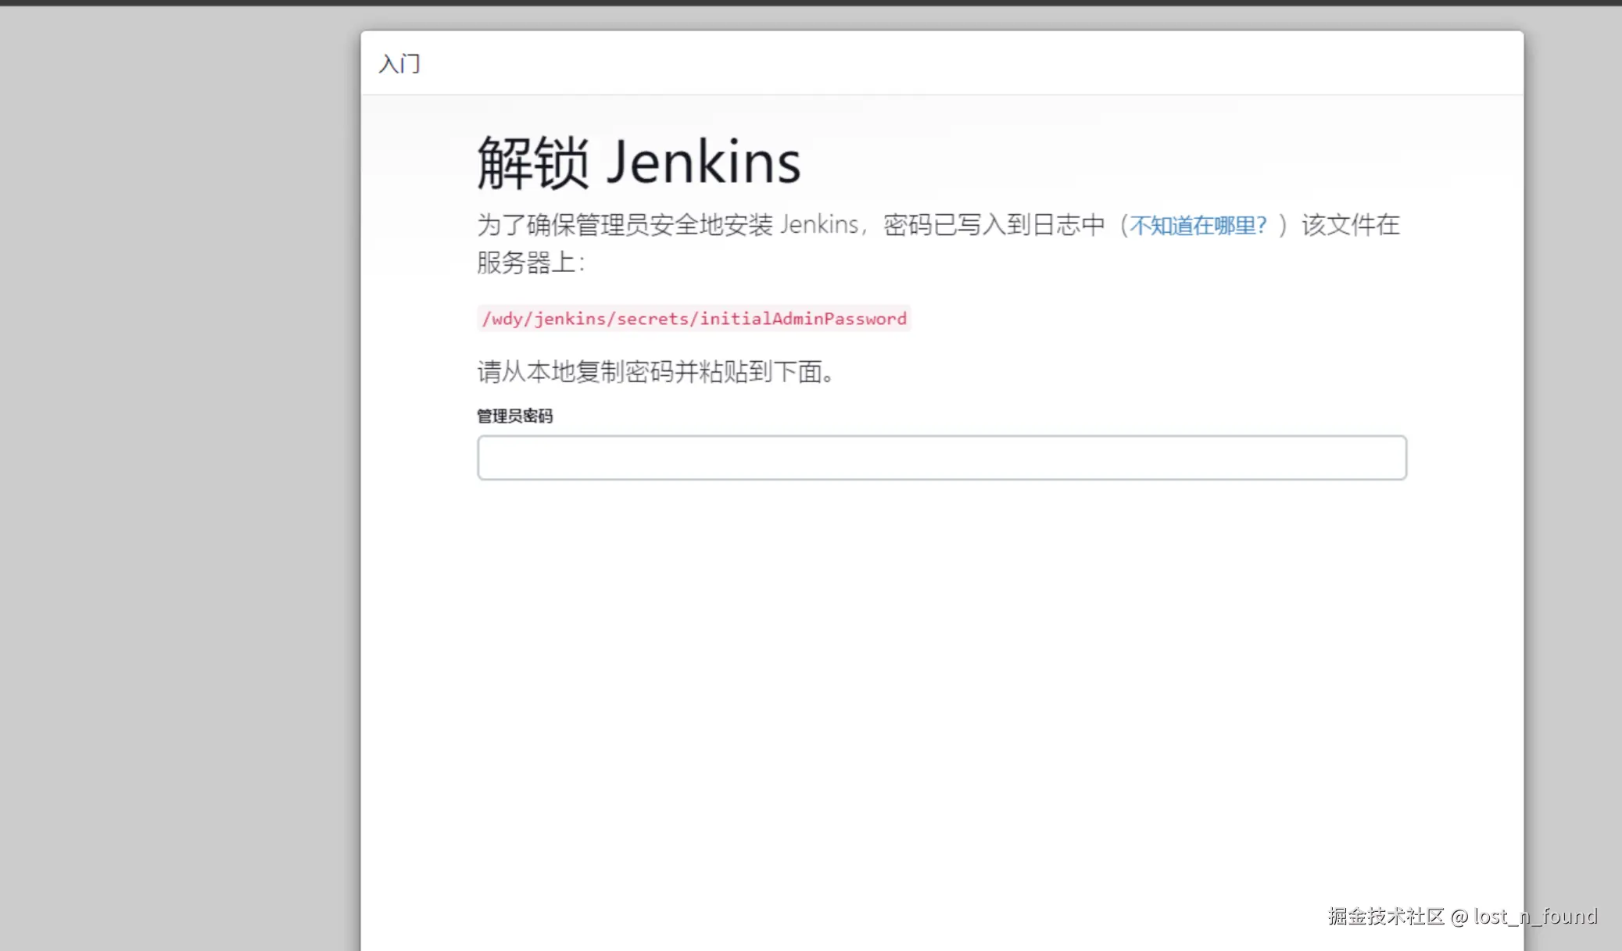1622x951 pixels.
Task: Click the 该文件在 text after the link
Action: tap(1350, 225)
